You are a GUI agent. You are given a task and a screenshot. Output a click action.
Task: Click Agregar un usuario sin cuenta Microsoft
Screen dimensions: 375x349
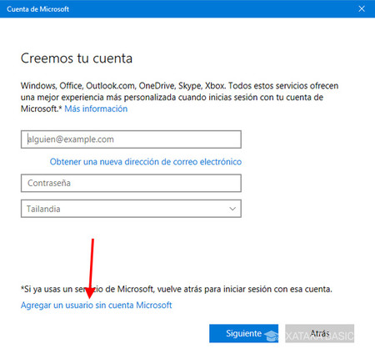pyautogui.click(x=97, y=305)
